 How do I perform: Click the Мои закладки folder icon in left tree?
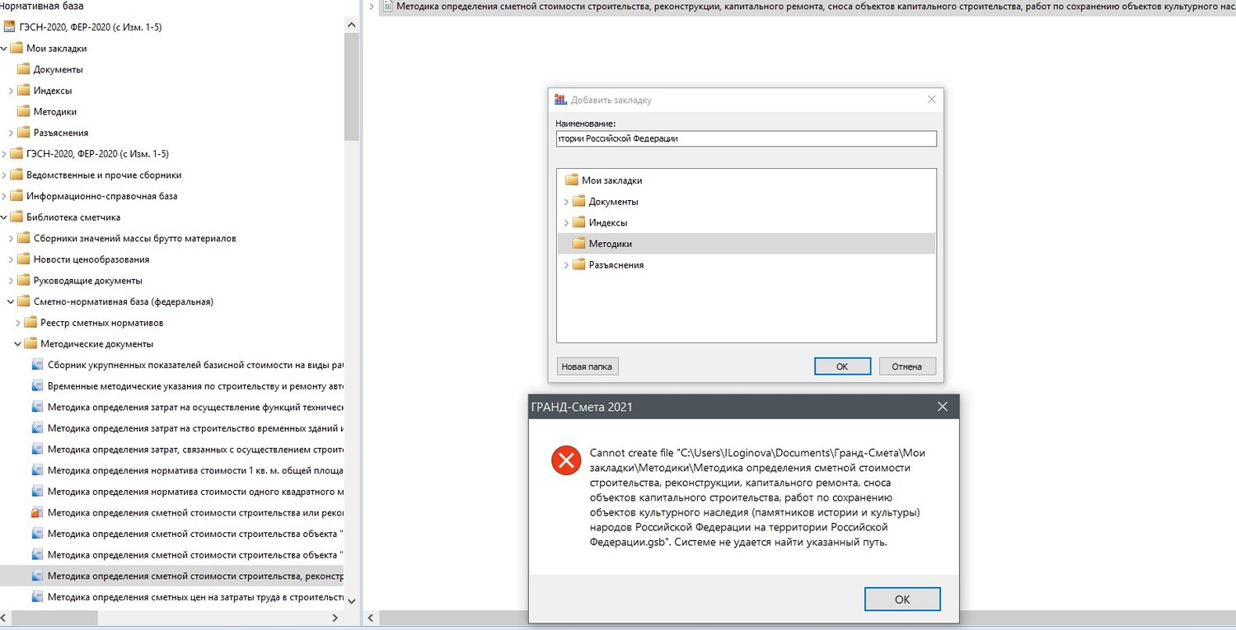coord(16,49)
